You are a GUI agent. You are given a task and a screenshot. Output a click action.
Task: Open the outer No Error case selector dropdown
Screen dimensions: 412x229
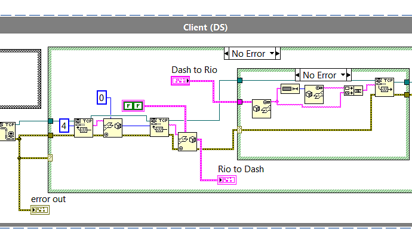pyautogui.click(x=272, y=53)
